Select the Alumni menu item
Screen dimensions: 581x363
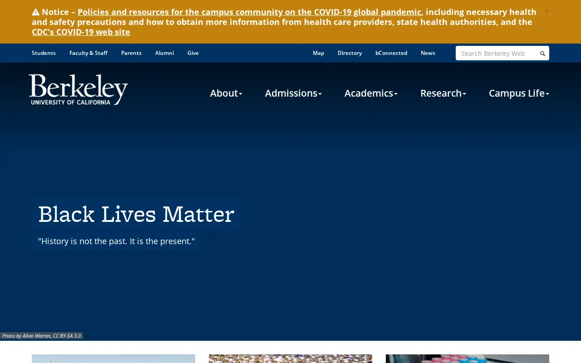tap(164, 53)
